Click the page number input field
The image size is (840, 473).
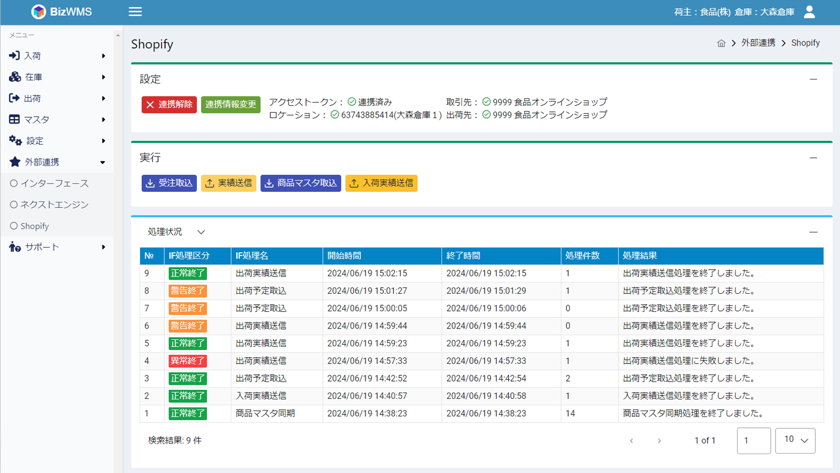(754, 440)
